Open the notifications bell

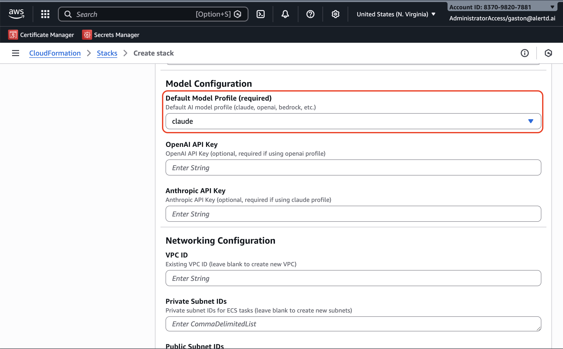click(x=285, y=14)
